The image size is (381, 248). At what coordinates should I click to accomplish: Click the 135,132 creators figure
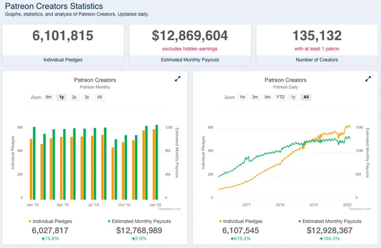coord(317,36)
